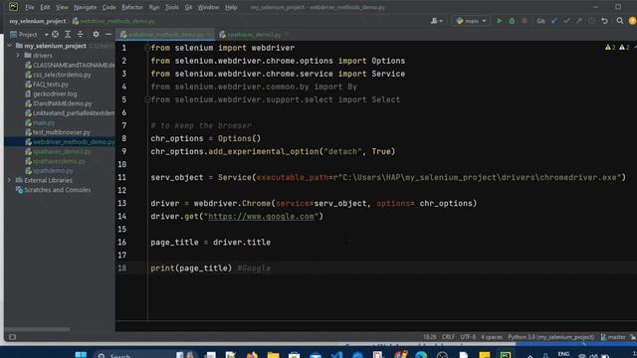The width and height of the screenshot is (637, 358).
Task: Fold the import block at line 1
Action: click(x=147, y=48)
